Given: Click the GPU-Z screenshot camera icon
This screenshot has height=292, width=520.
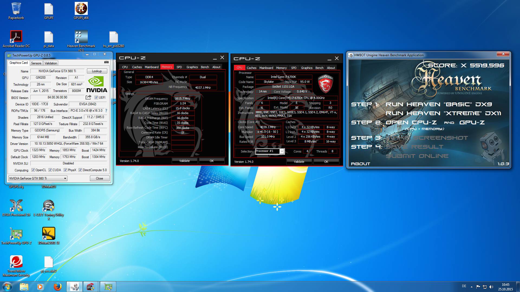Looking at the screenshot, I should pyautogui.click(x=106, y=62).
